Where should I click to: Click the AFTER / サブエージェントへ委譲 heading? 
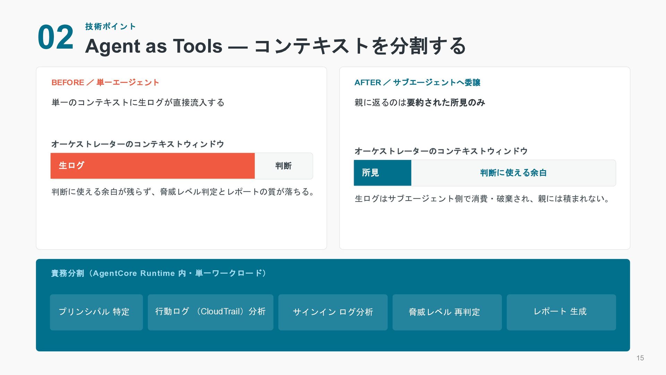click(417, 82)
